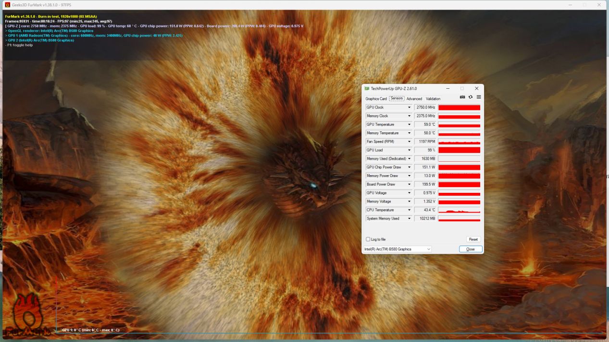Screen dimensions: 609x342
Task: Open the Fan Speed (RPM) dropdown
Action: click(410, 142)
